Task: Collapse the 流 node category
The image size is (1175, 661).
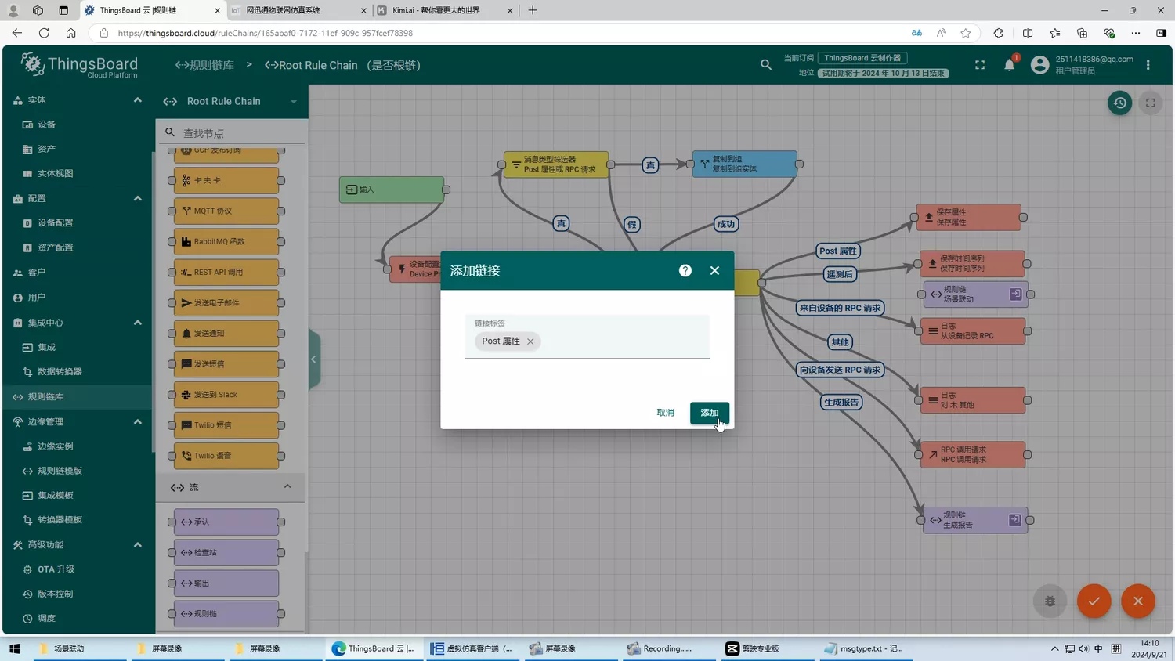Action: point(287,487)
